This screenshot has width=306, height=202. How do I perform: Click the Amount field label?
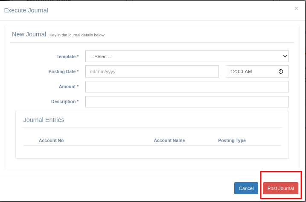pyautogui.click(x=69, y=86)
